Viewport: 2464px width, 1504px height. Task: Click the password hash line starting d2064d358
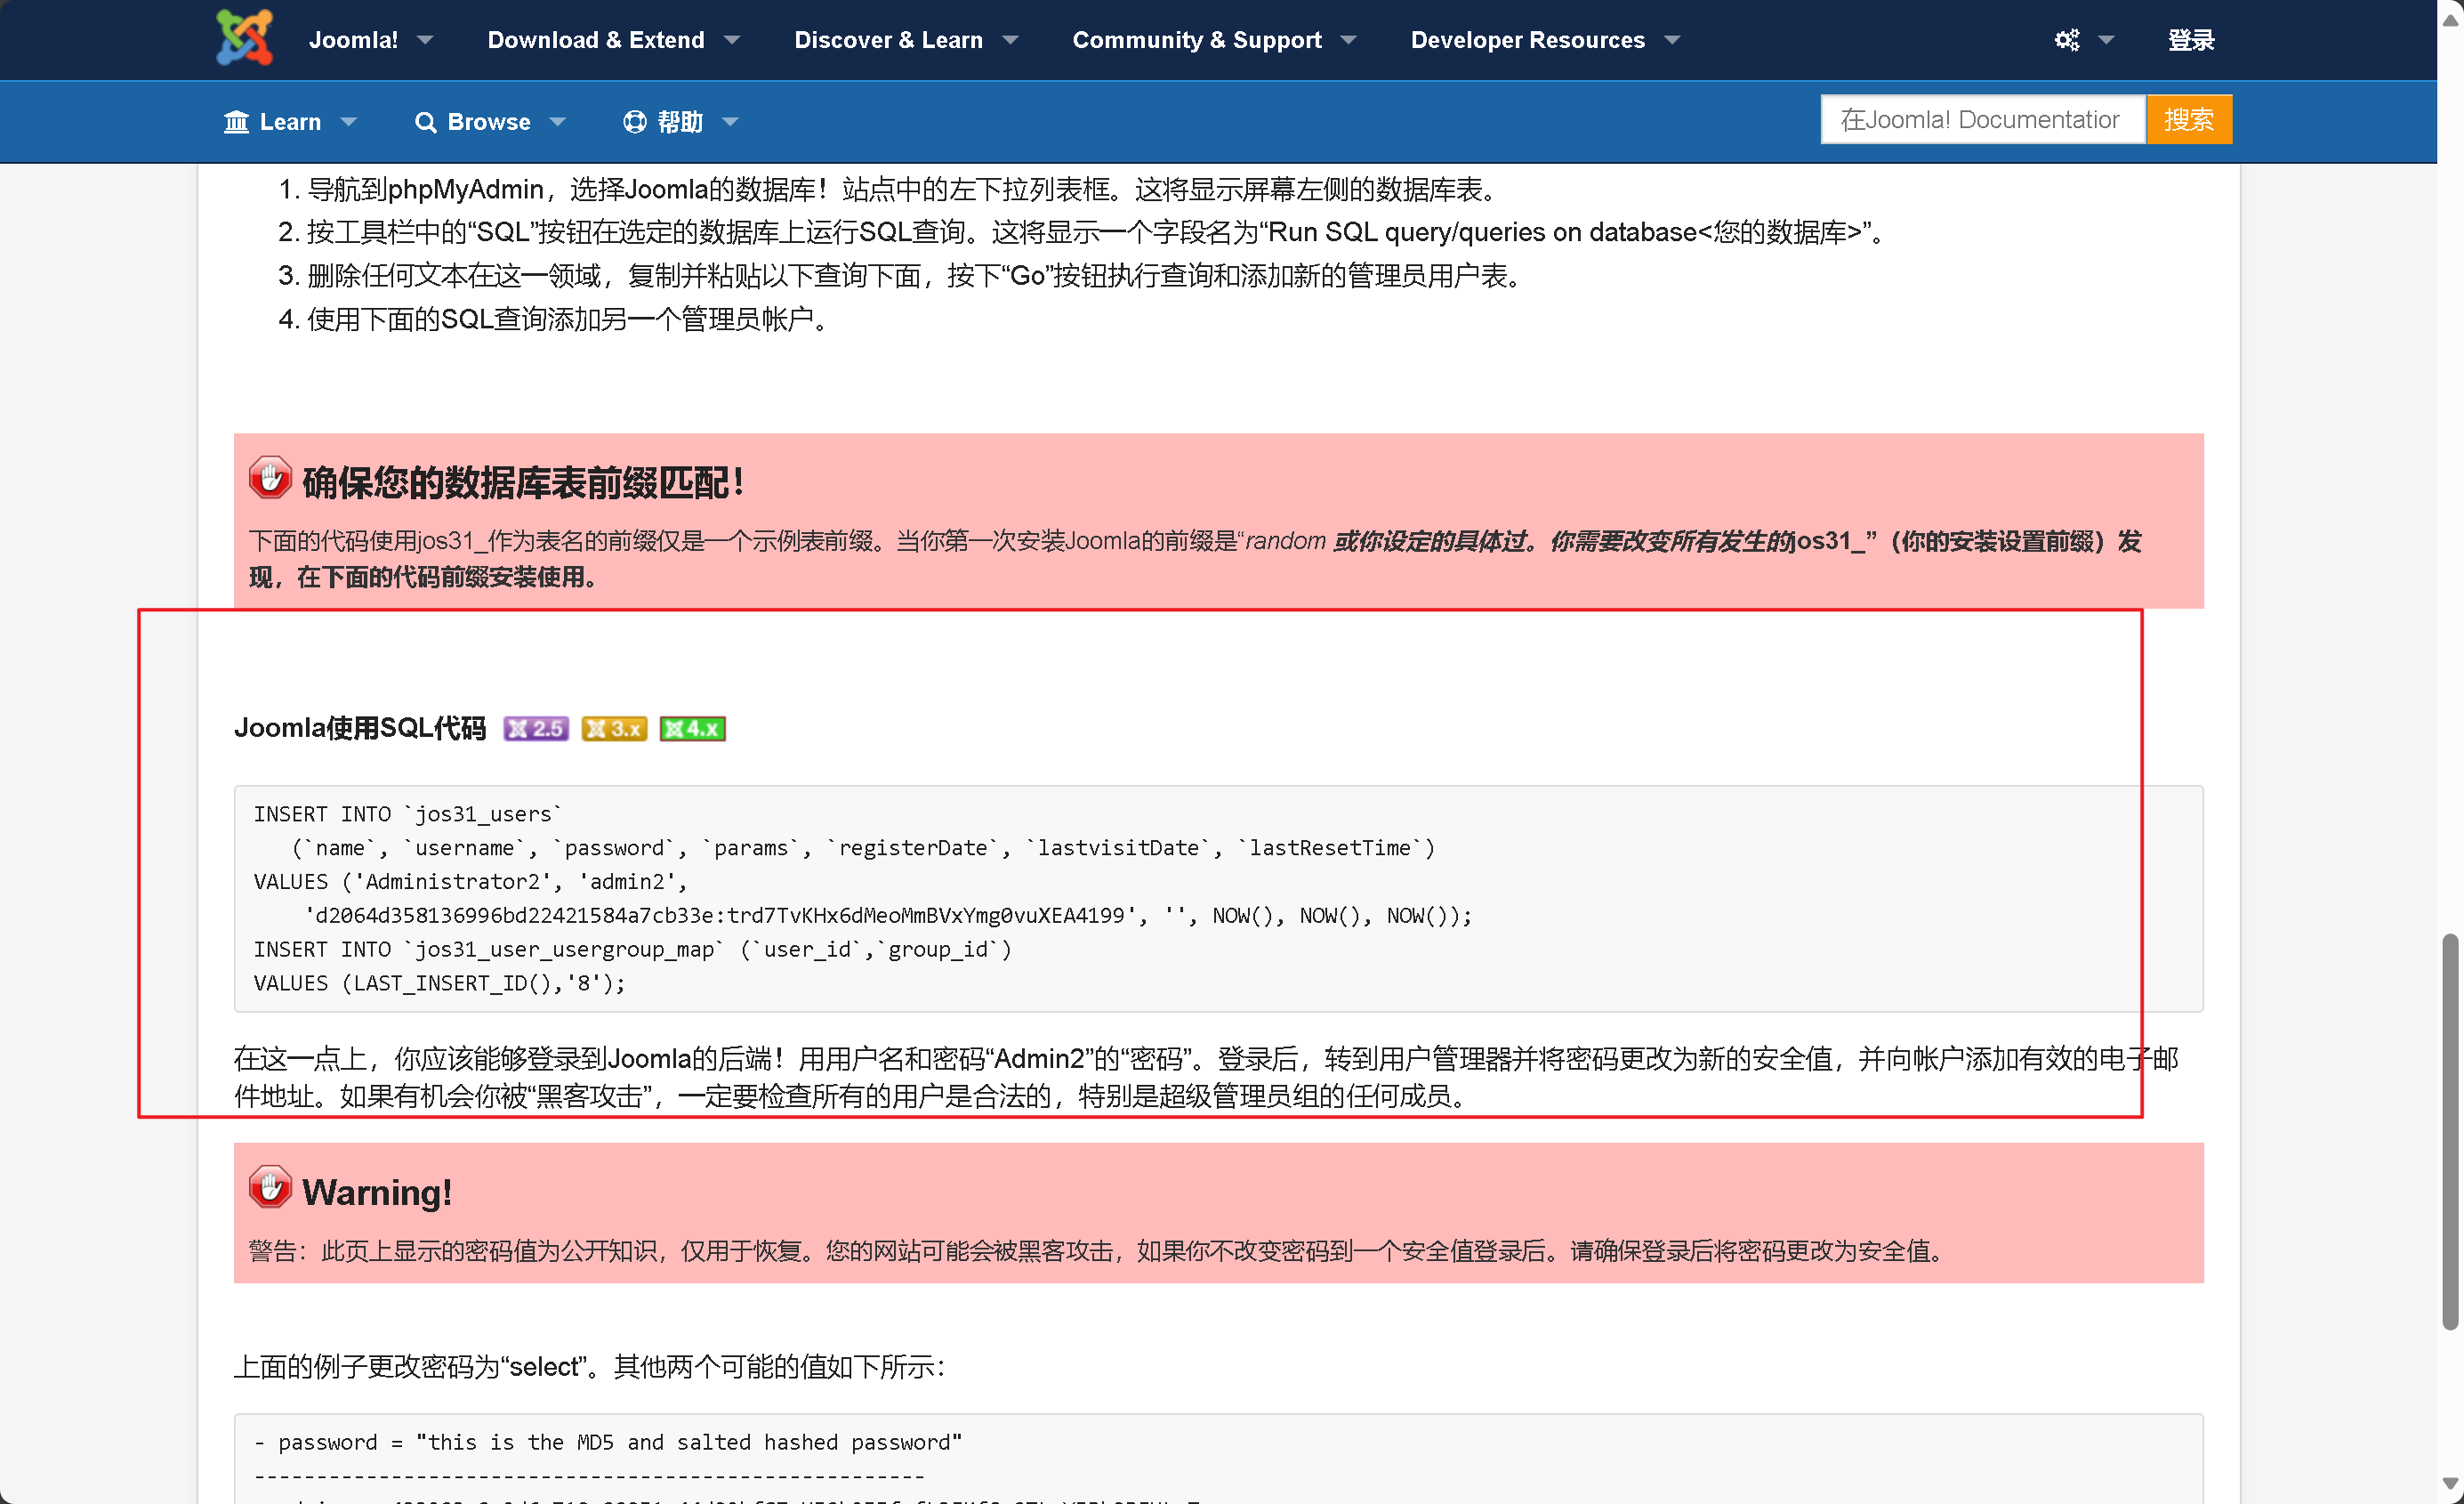(889, 916)
